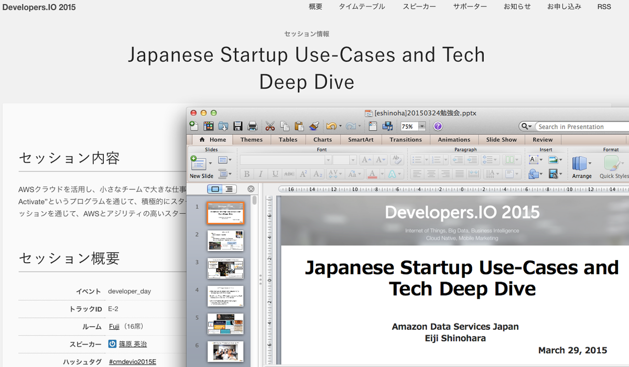
Task: Switch to the Tables ribbon tab
Action: click(x=288, y=139)
